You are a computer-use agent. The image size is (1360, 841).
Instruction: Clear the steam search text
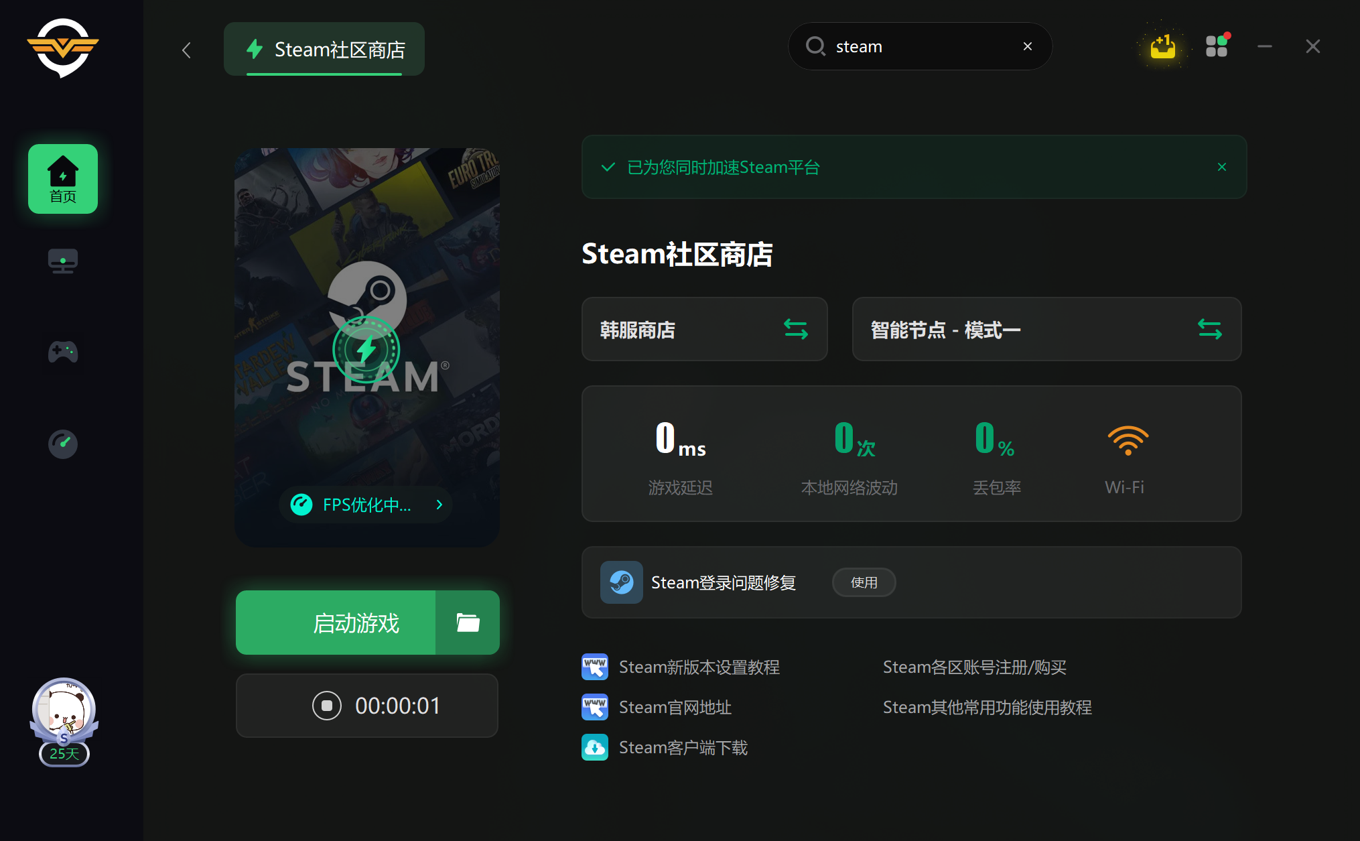click(x=1027, y=46)
